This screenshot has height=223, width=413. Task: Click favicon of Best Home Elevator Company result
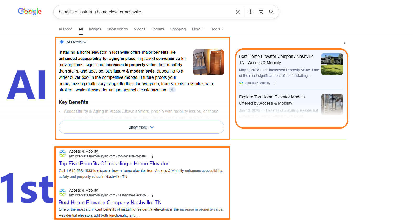(62, 193)
